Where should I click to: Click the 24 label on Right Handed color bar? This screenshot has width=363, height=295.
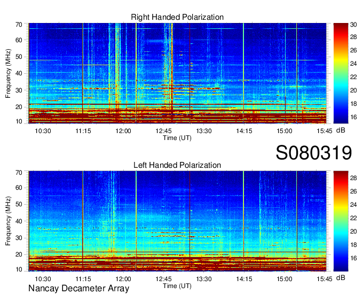(353, 64)
